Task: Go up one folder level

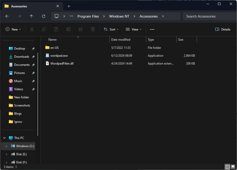Action: point(31,16)
